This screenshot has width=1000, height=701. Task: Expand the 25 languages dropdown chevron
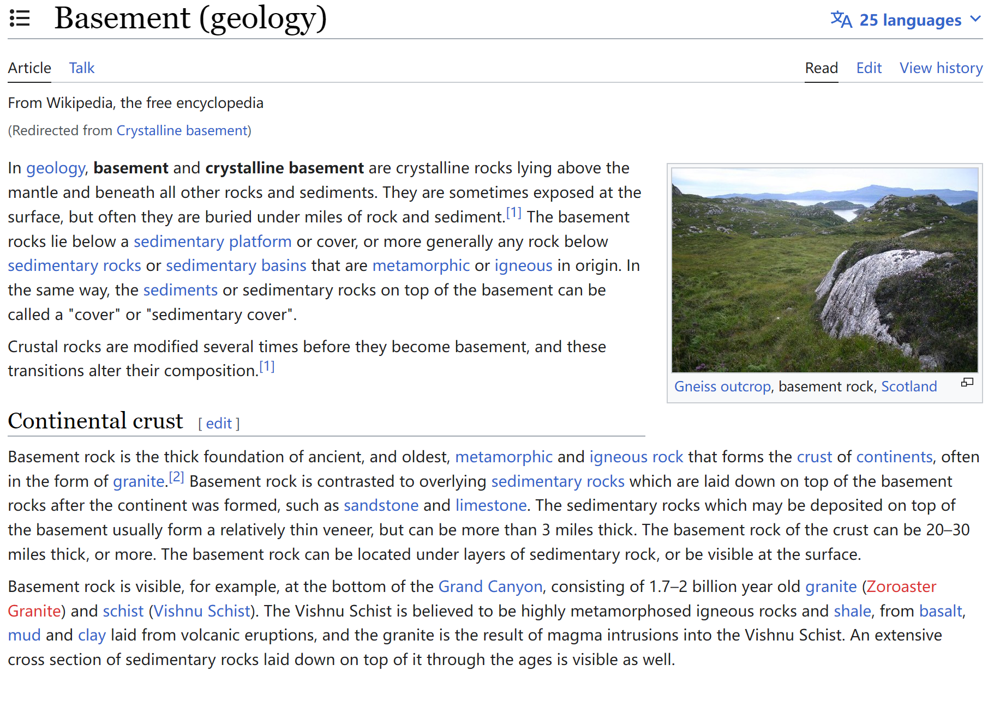coord(975,19)
